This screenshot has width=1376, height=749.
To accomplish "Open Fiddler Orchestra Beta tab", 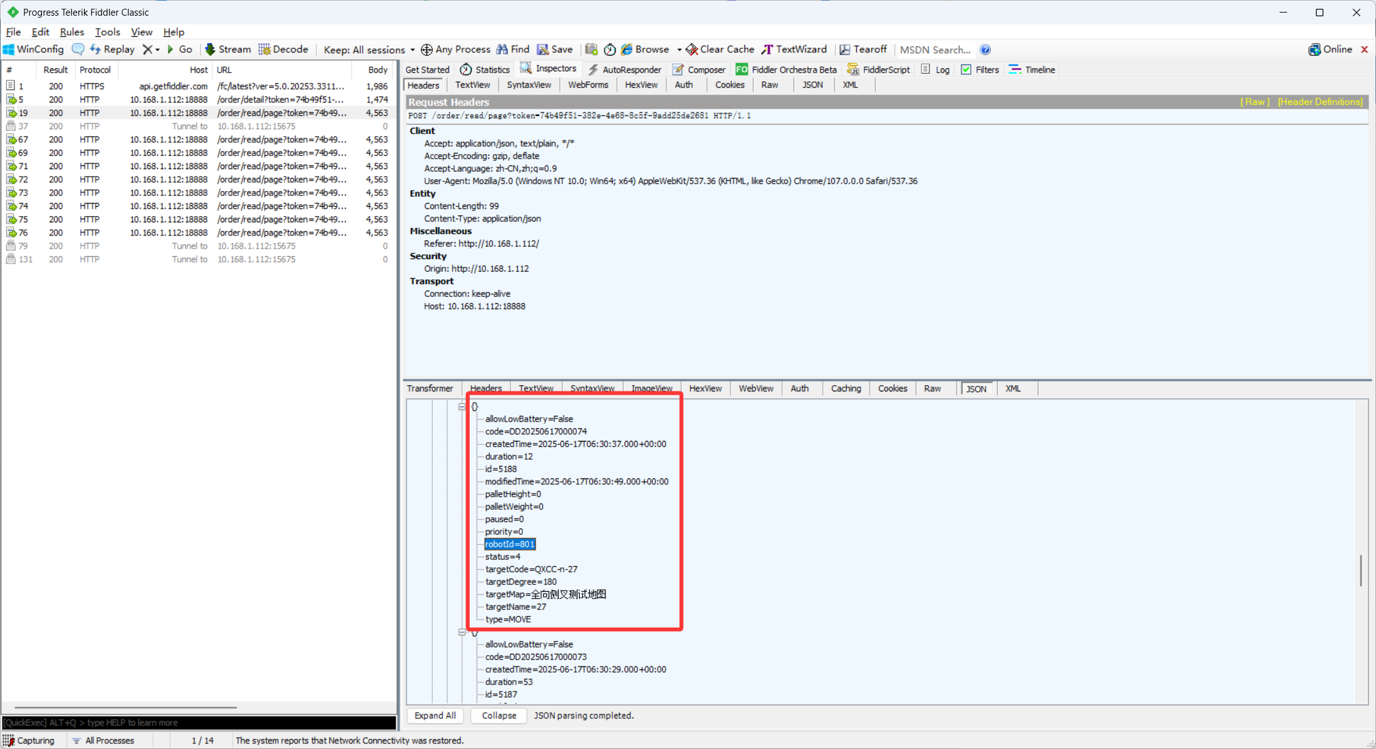I will point(787,70).
